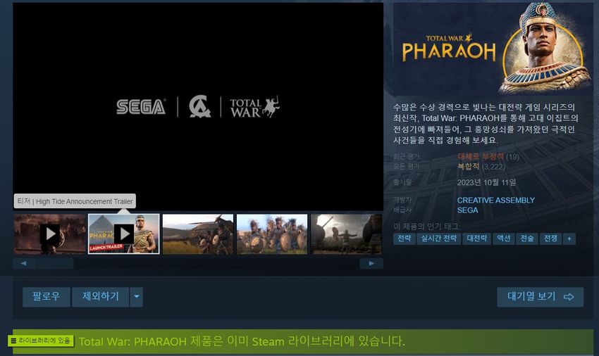
Task: Click the plus button to add tags
Action: [x=569, y=239]
